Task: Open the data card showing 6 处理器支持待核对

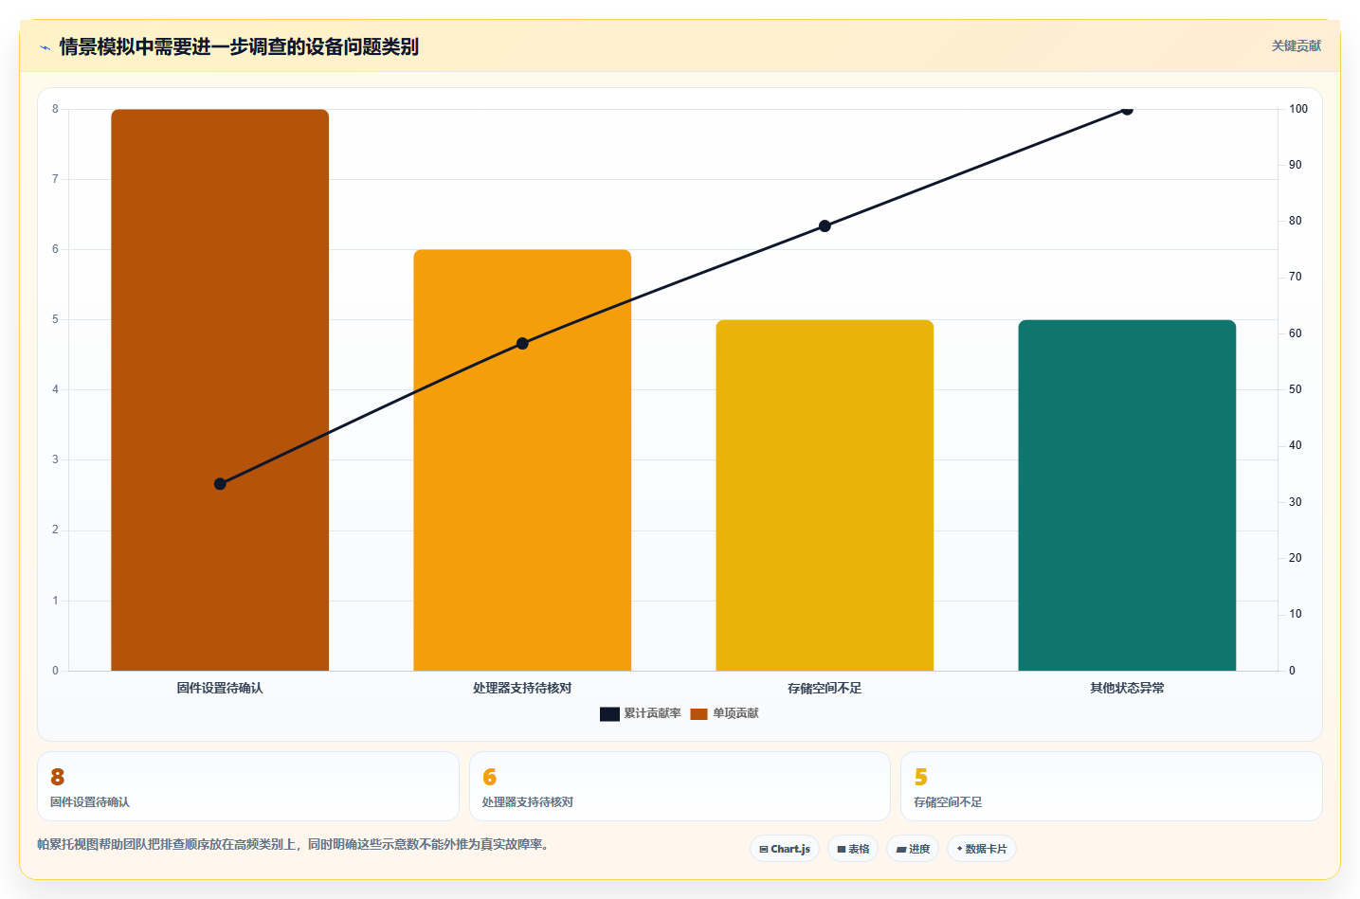Action: point(680,786)
